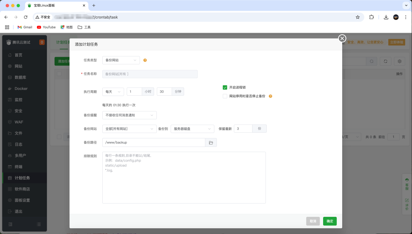Viewport: 412px width, 234px height.
Task: Open the 客服 support side widget
Action: pyautogui.click(x=407, y=184)
